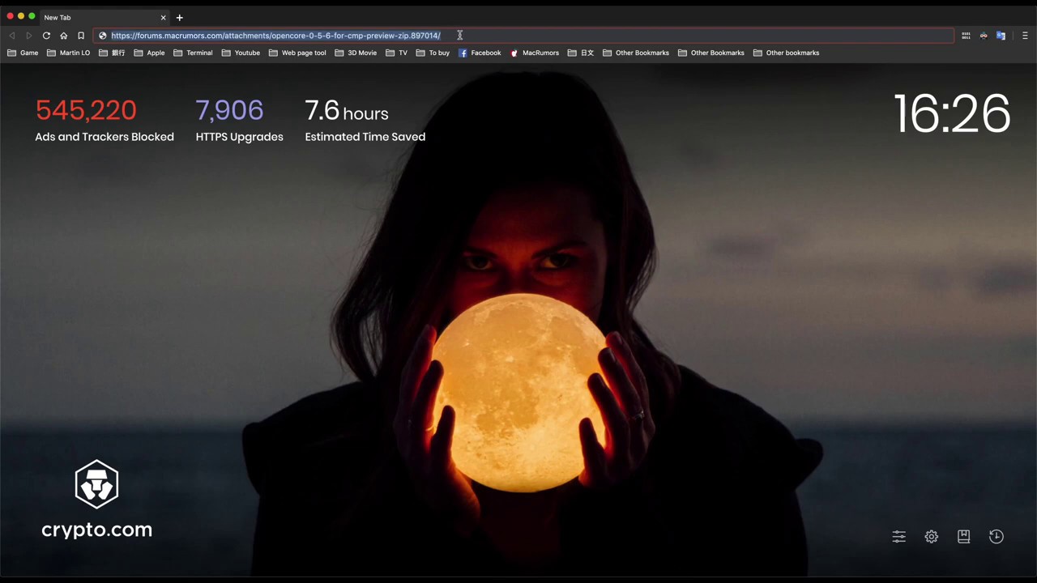The width and height of the screenshot is (1037, 583).
Task: Open the TV bookmarks folder
Action: tap(396, 53)
